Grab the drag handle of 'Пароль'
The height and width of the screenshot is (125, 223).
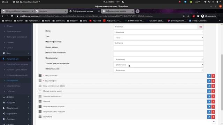pyautogui.click(x=40, y=101)
